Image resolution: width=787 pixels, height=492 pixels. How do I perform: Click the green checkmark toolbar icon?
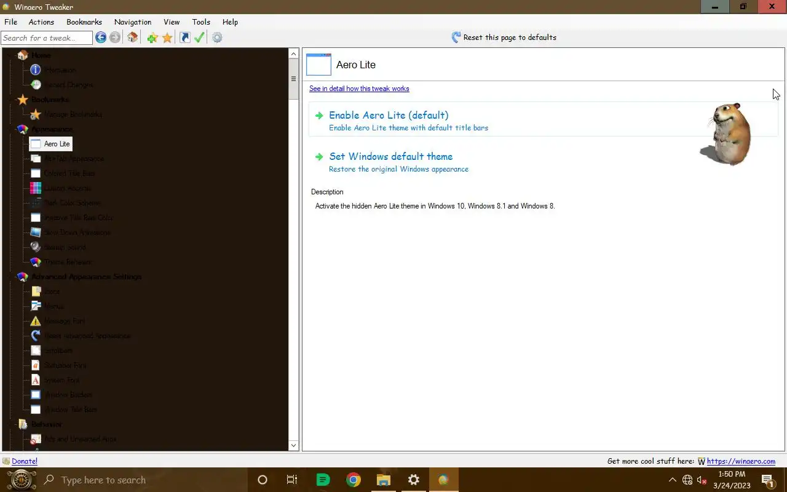199,38
